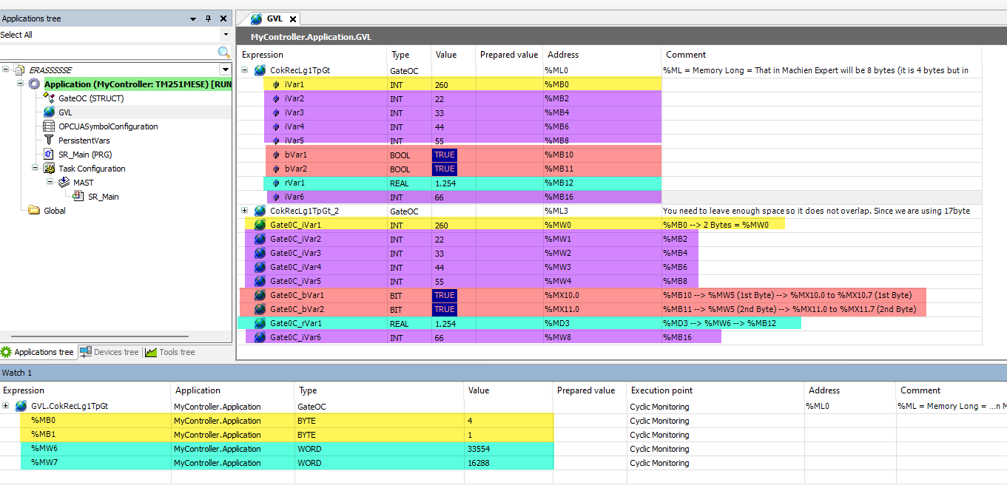Image resolution: width=1007 pixels, height=491 pixels.
Task: Click the GVL globe icon in tree
Action: click(49, 112)
